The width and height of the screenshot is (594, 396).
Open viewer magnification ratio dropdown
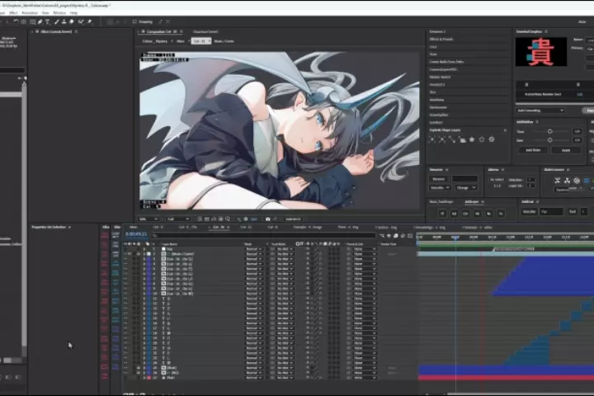tap(148, 219)
